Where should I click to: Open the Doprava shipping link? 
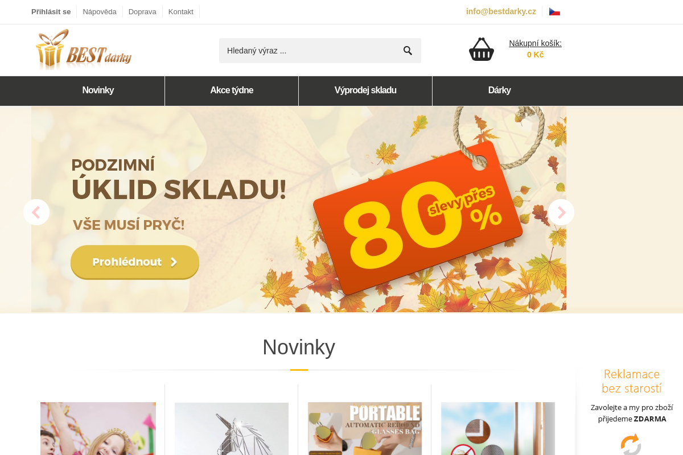click(142, 11)
